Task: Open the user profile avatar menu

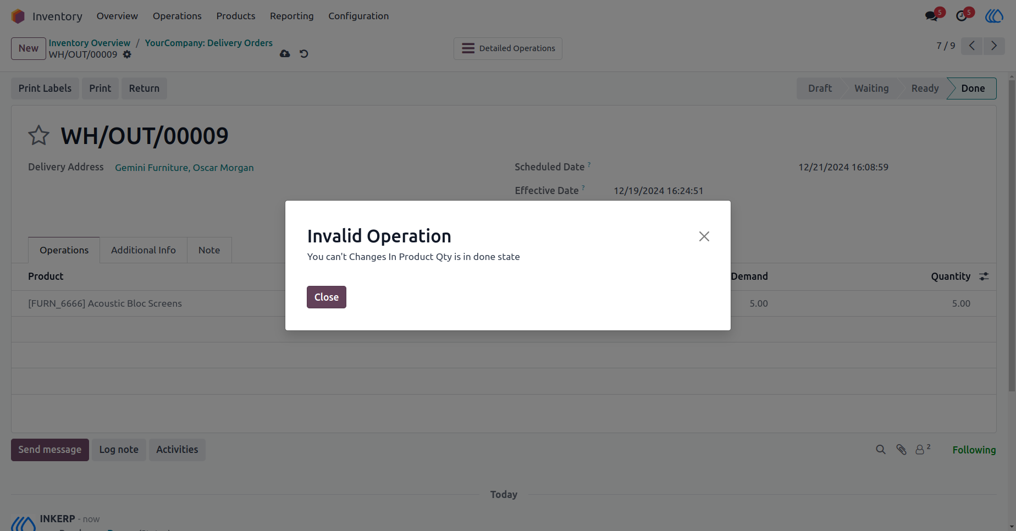Action: [x=994, y=16]
